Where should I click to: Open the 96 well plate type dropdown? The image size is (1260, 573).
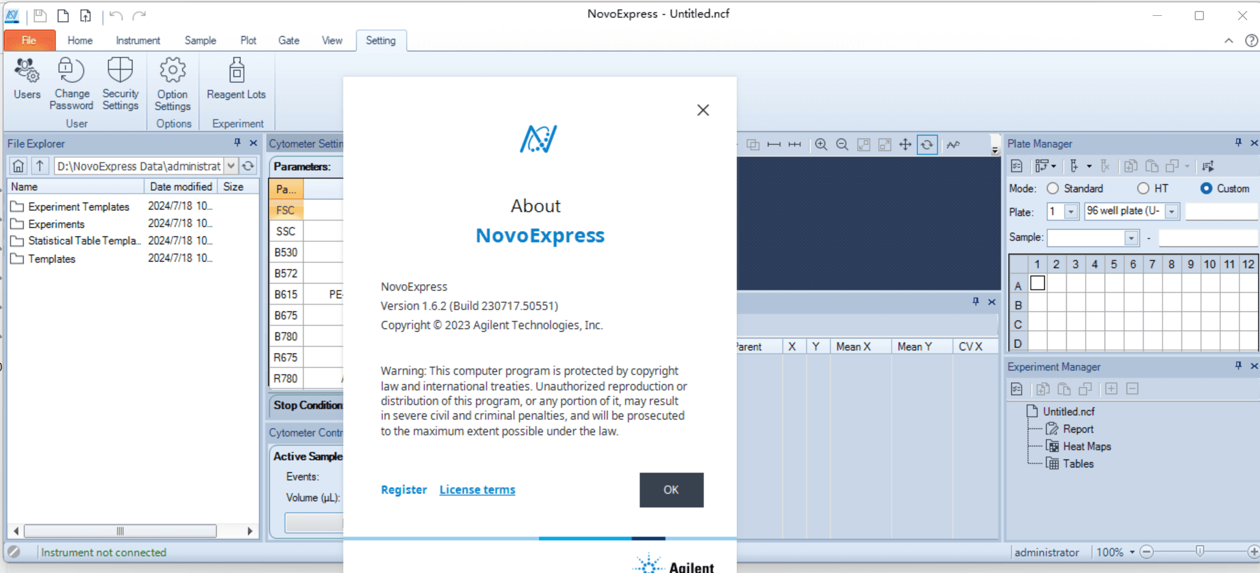pyautogui.click(x=1172, y=212)
